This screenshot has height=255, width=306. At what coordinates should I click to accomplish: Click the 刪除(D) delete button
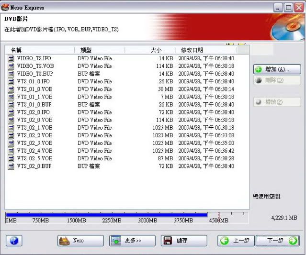[277, 80]
